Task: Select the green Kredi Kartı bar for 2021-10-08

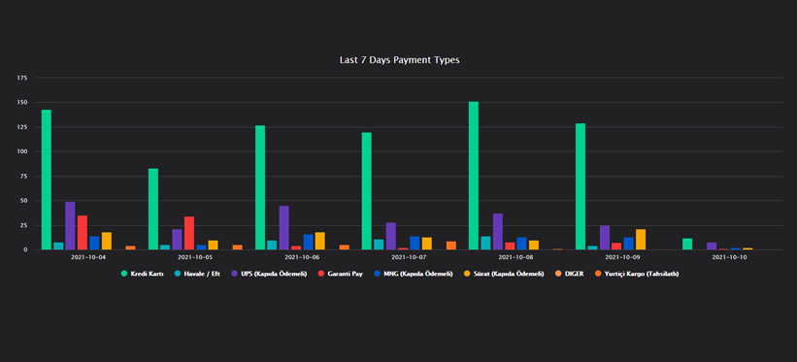Action: coord(474,176)
